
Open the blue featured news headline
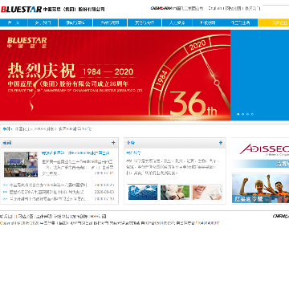pos(75,153)
